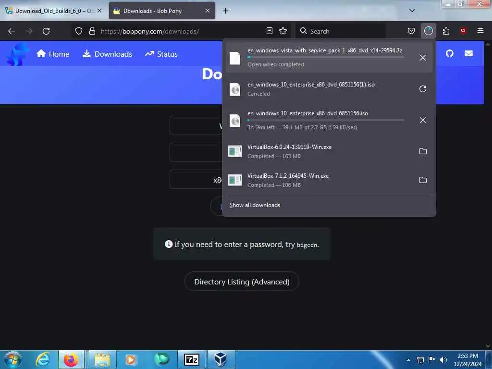Image resolution: width=492 pixels, height=369 pixels.
Task: Go back with the browser back arrow
Action: click(x=12, y=31)
